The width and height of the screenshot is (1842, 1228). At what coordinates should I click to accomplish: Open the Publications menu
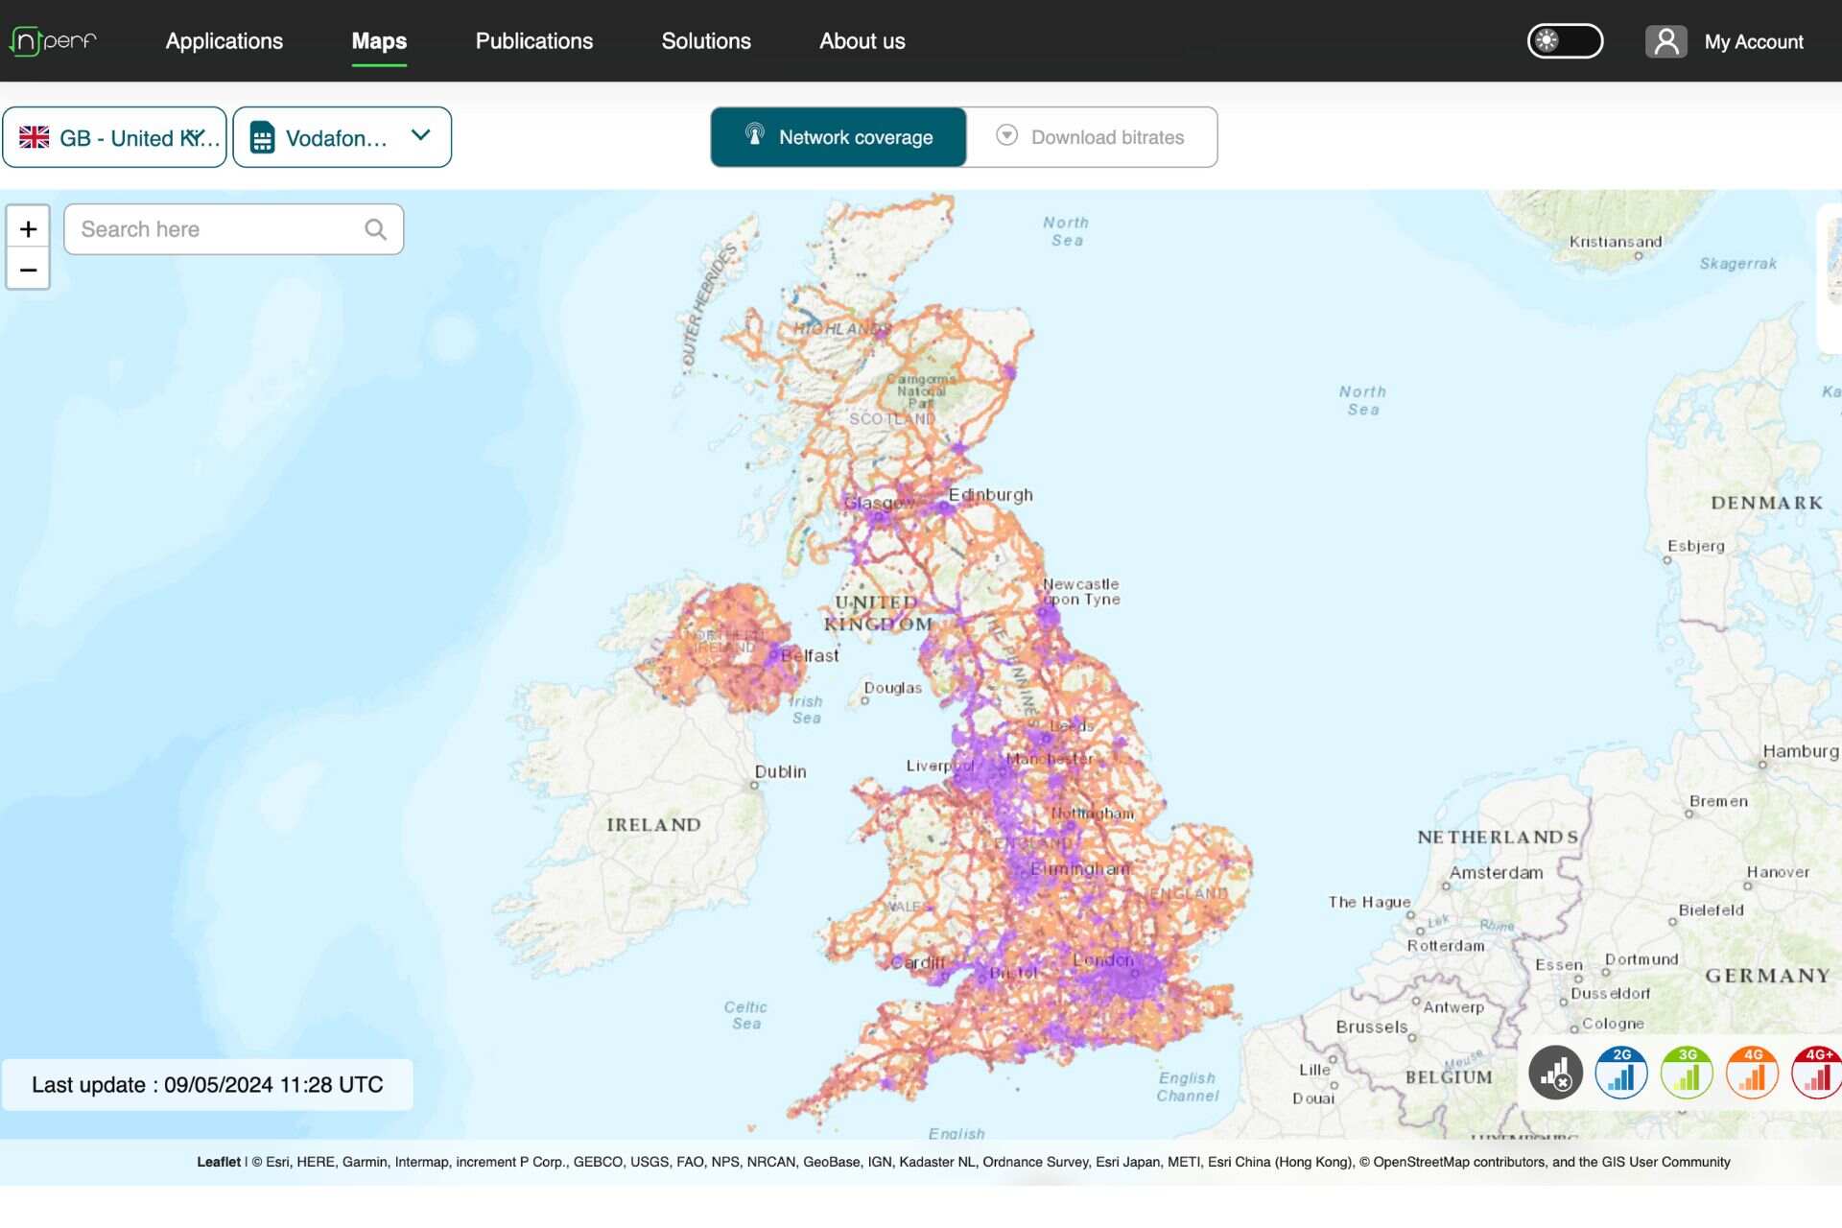(533, 41)
